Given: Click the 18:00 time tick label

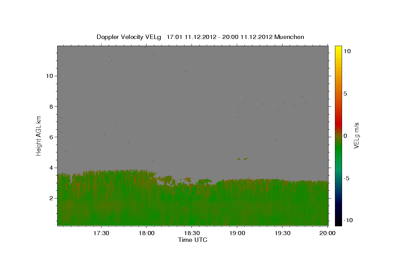Looking at the screenshot, I should pos(146,233).
